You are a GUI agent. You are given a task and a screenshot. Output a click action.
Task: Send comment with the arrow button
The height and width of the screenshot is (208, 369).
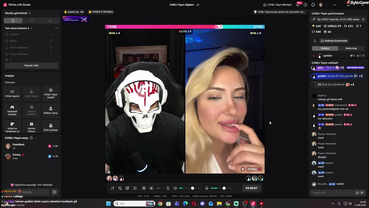pyautogui.click(x=362, y=193)
